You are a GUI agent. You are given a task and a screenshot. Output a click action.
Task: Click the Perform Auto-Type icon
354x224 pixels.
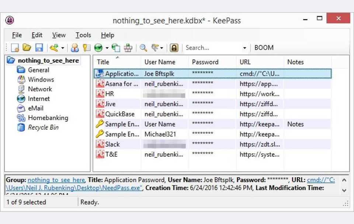128,48
